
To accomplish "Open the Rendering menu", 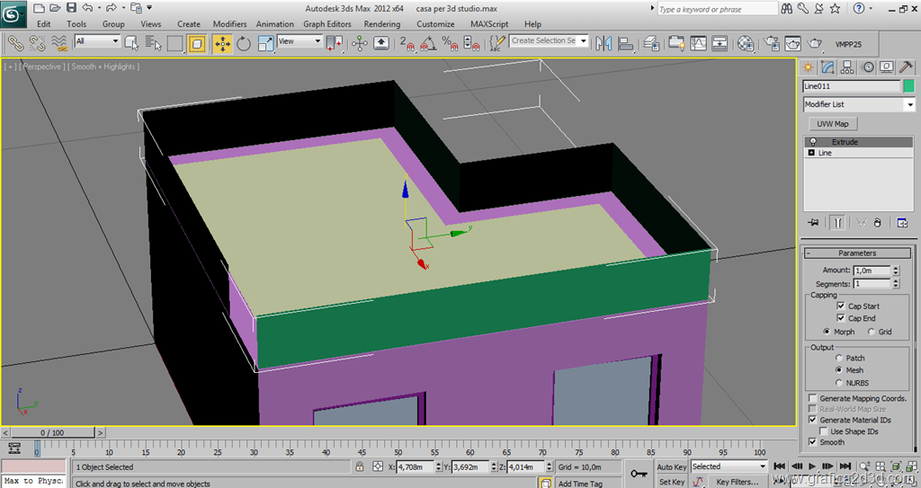I will click(x=382, y=24).
